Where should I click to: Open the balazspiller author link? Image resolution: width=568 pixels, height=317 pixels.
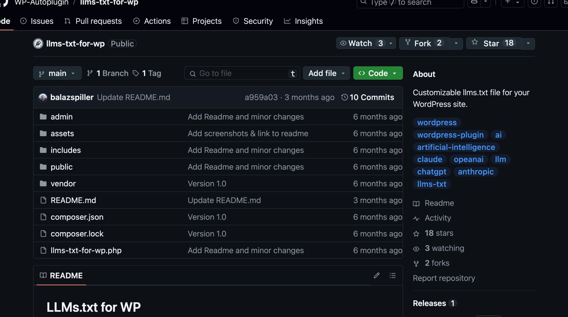[x=72, y=97]
